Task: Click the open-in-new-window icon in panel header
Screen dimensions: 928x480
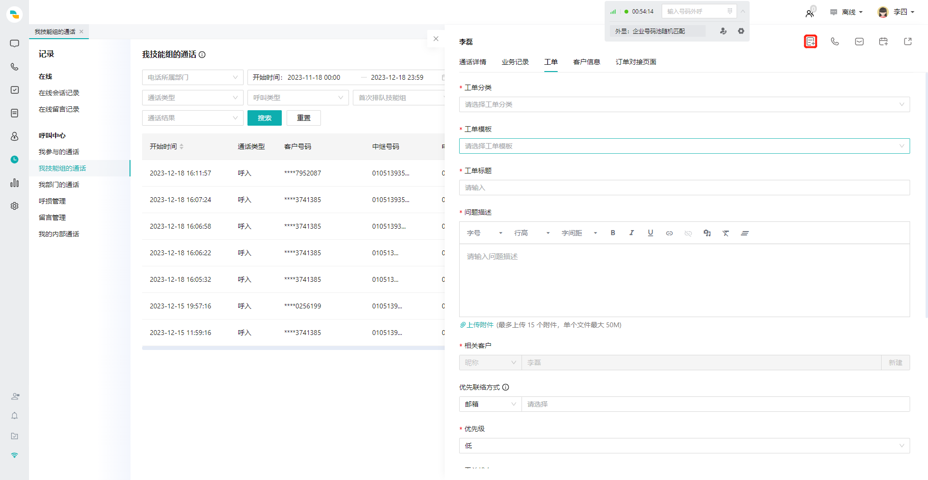Action: click(x=908, y=42)
